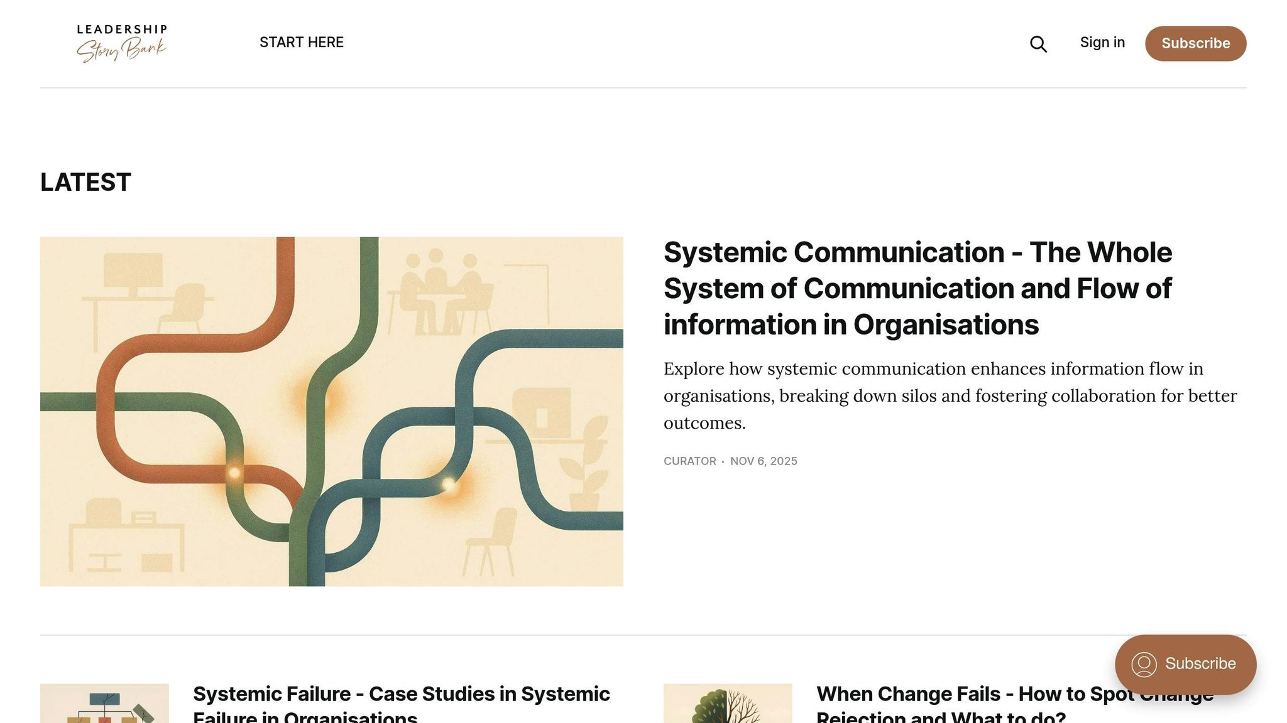The width and height of the screenshot is (1287, 723).
Task: Click the word Subscribe in floating widget
Action: [x=1200, y=663]
